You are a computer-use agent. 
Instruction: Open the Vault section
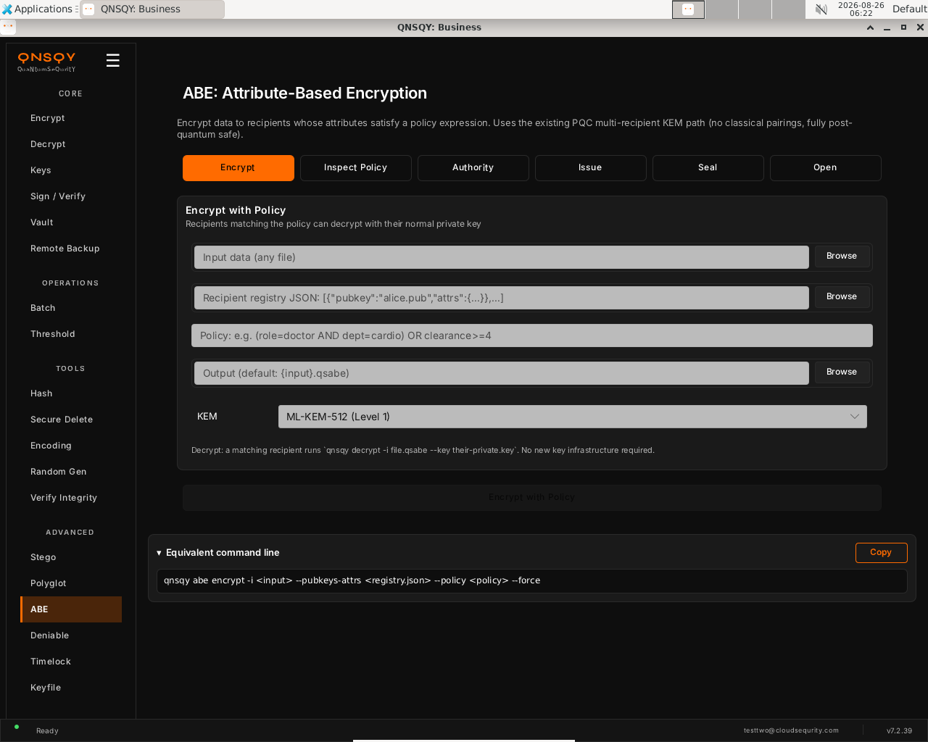pos(71,222)
